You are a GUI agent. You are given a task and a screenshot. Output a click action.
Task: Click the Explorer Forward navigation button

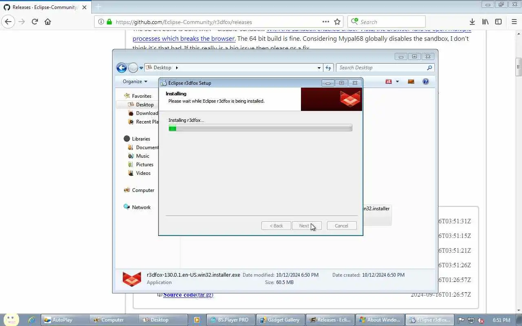click(133, 68)
